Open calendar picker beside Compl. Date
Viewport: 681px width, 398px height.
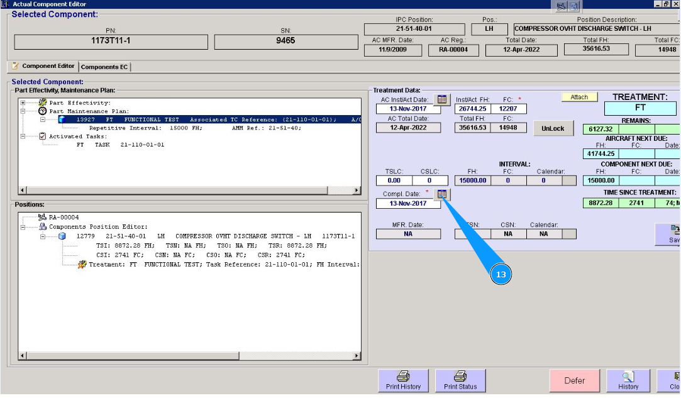point(442,194)
